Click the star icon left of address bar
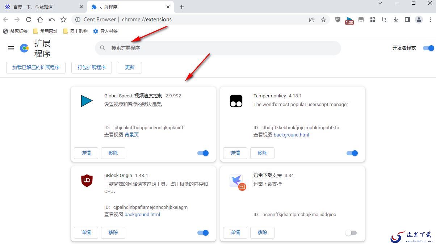This screenshot has height=244, width=436. coord(63,20)
